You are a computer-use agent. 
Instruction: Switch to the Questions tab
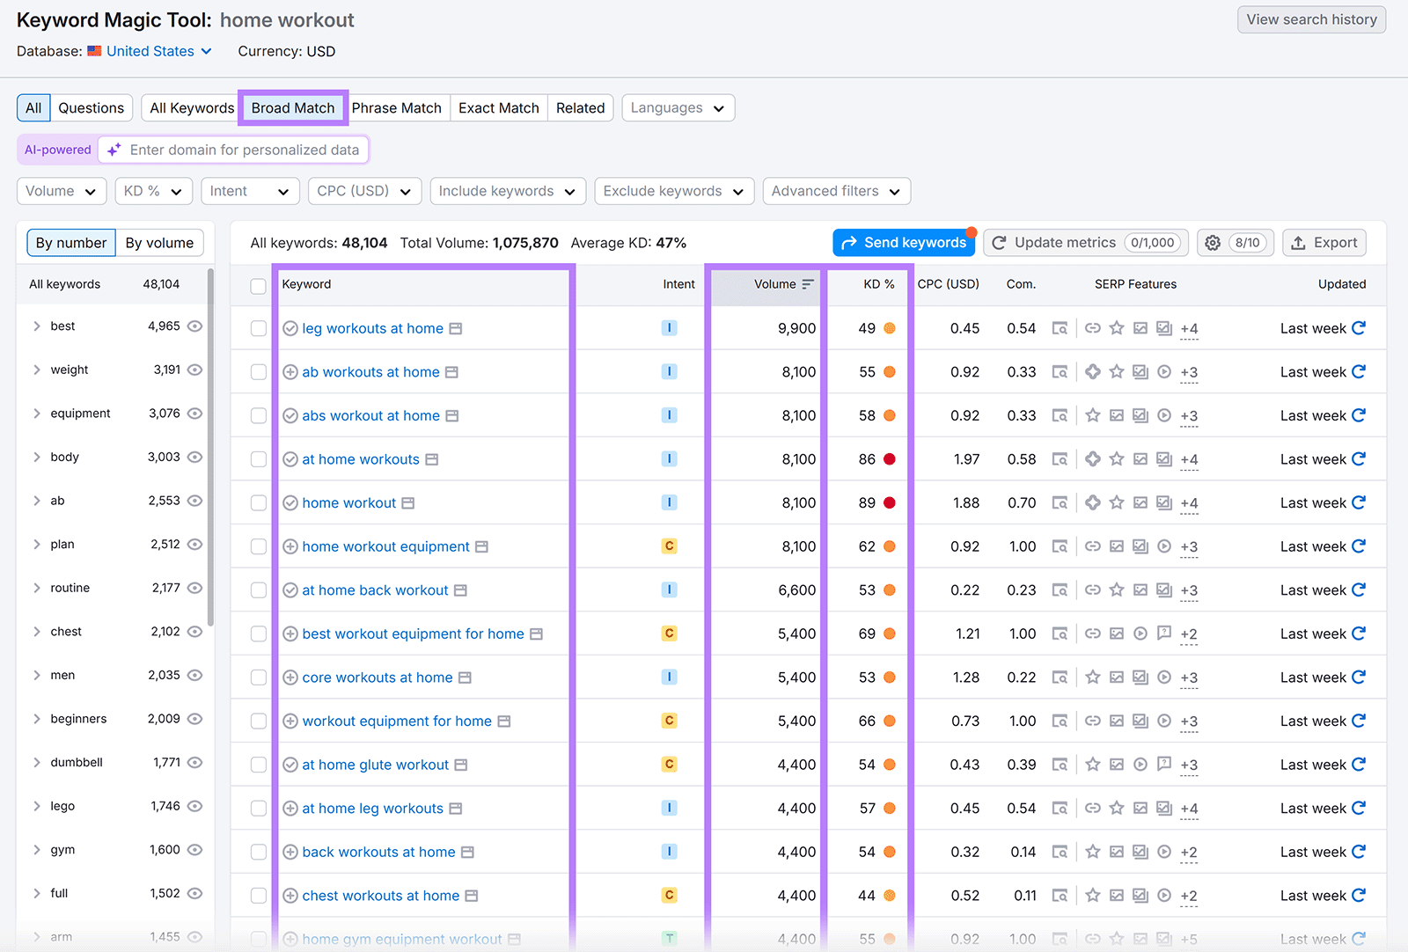point(91,107)
